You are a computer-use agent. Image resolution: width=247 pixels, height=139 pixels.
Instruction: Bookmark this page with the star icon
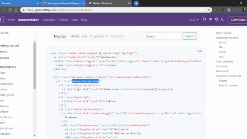coord(208,10)
